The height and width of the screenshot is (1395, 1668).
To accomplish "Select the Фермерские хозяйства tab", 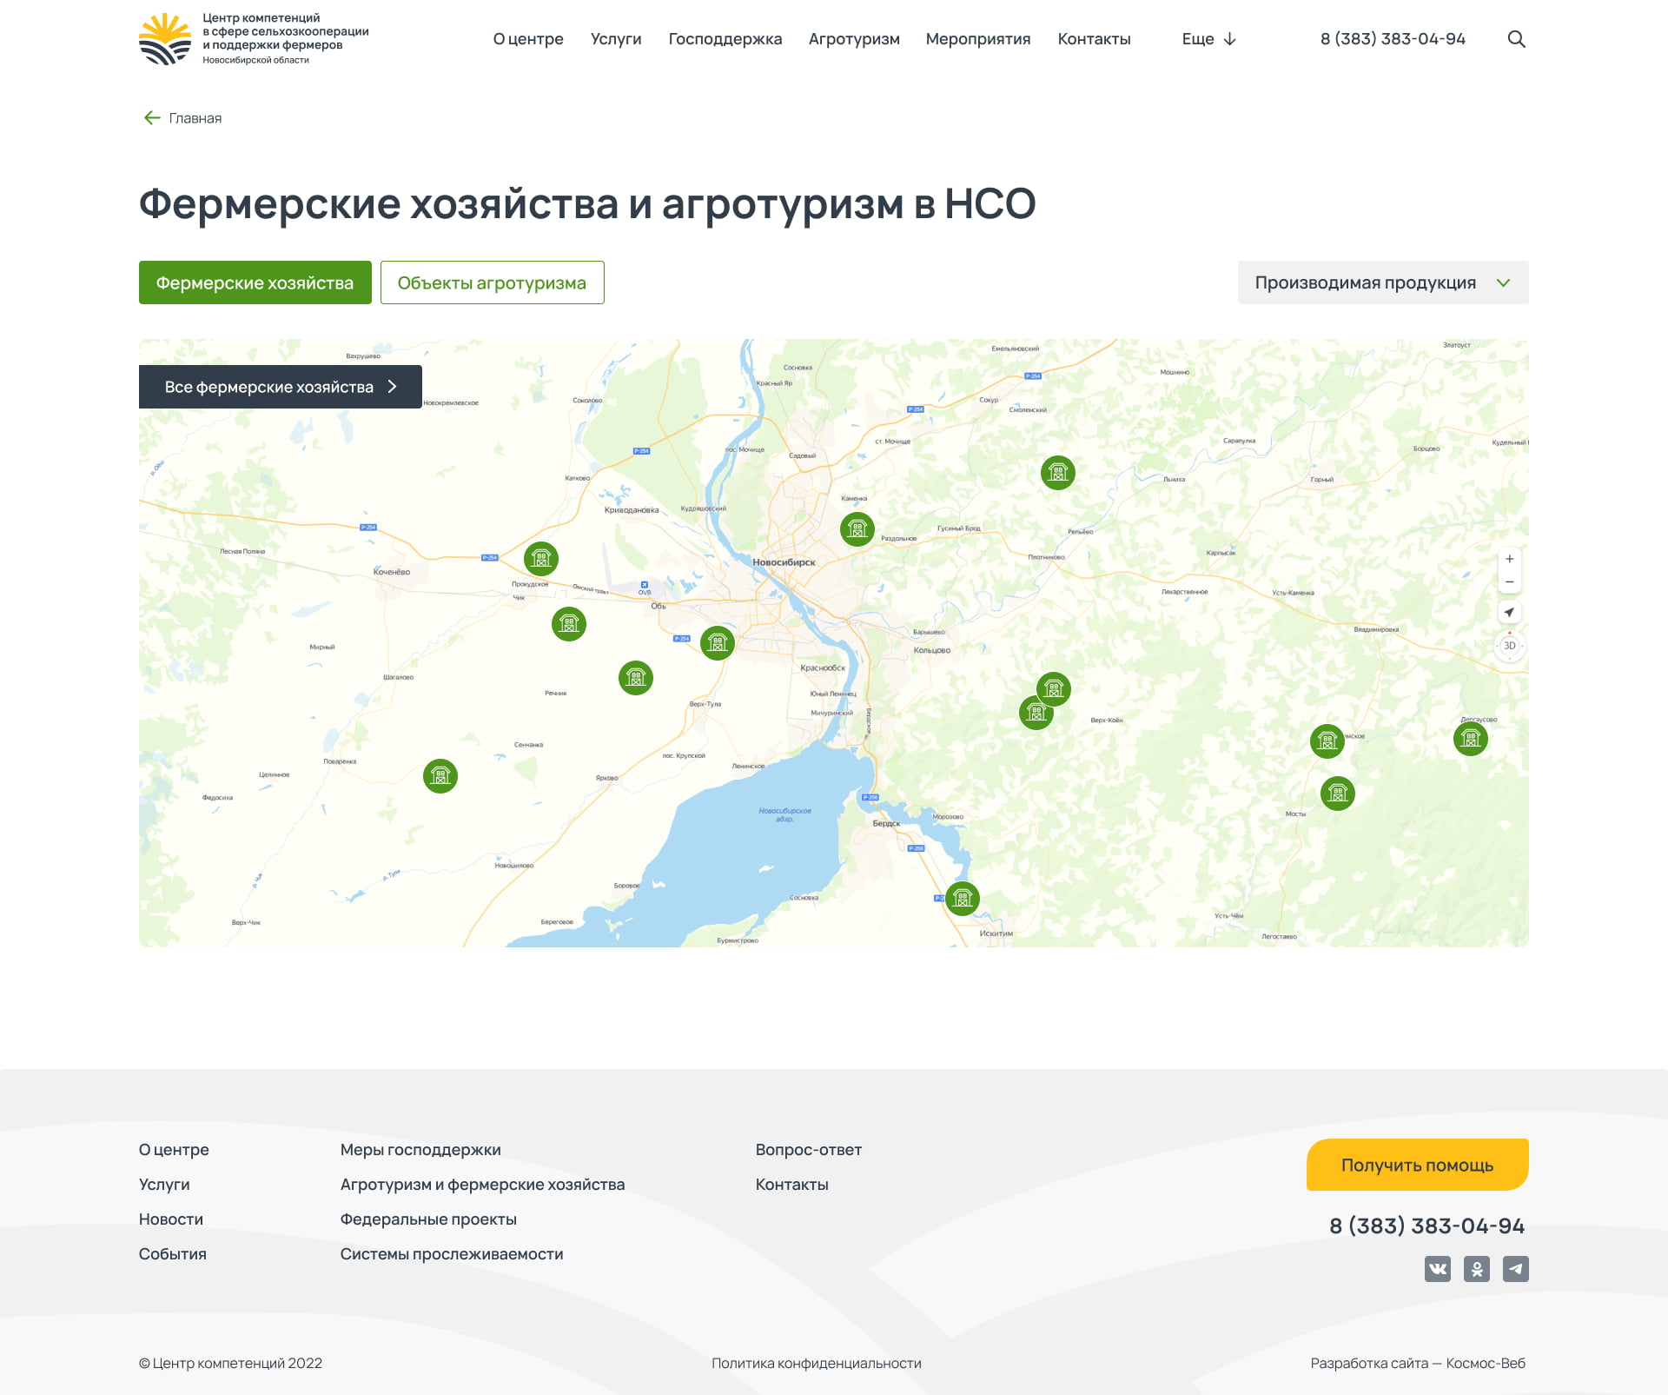I will point(255,282).
